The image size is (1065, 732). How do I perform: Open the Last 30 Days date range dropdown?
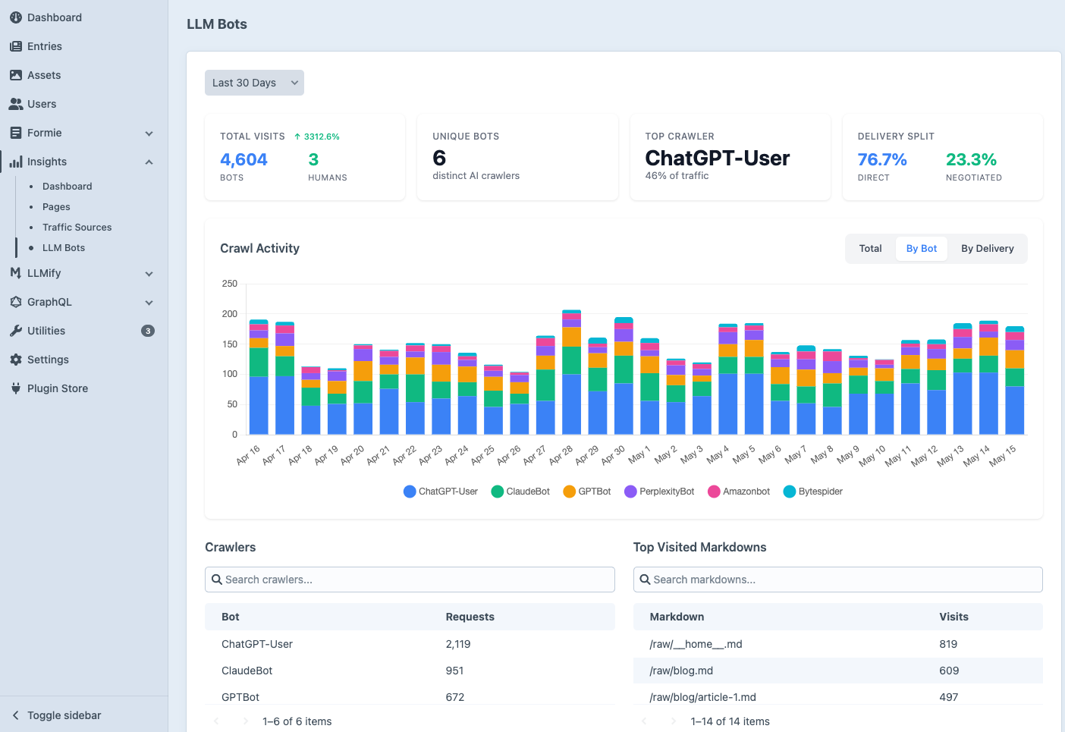coord(254,83)
